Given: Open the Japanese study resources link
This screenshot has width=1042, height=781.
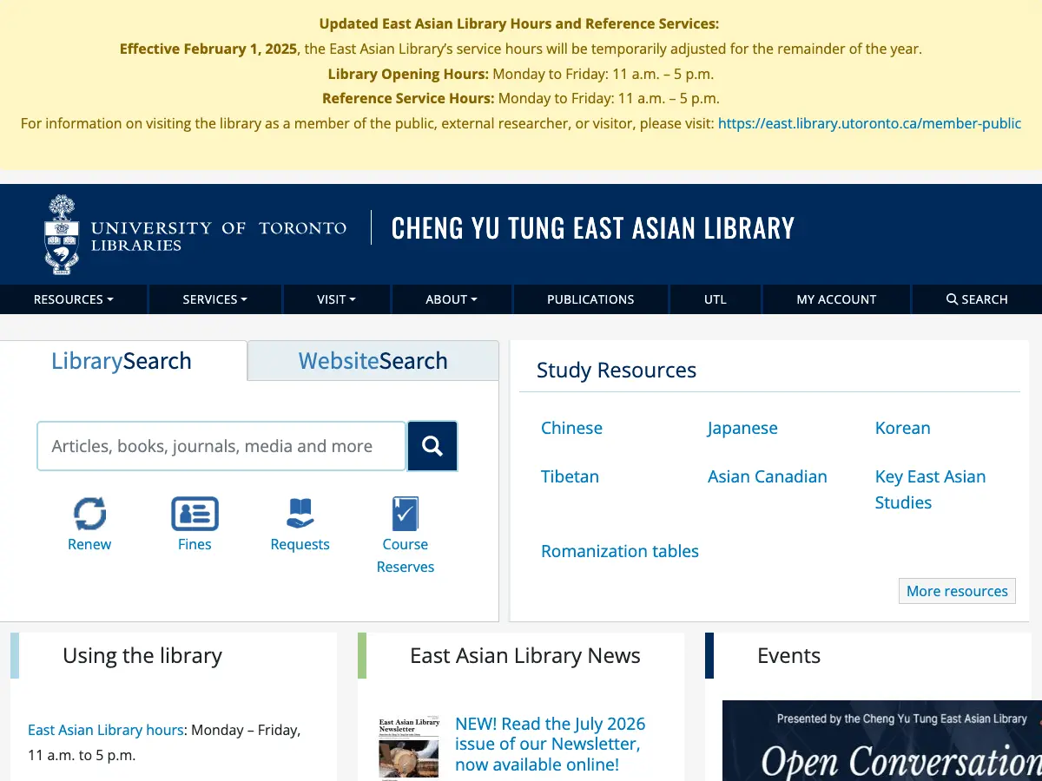Looking at the screenshot, I should (742, 428).
